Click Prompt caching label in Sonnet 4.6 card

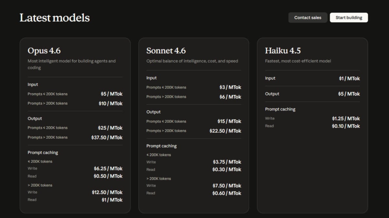(x=161, y=146)
